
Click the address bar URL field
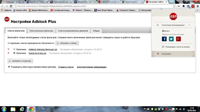coord(94,6)
